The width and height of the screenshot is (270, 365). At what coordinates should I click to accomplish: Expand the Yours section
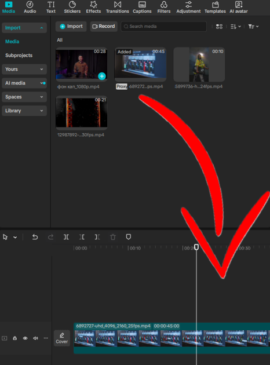[24, 69]
